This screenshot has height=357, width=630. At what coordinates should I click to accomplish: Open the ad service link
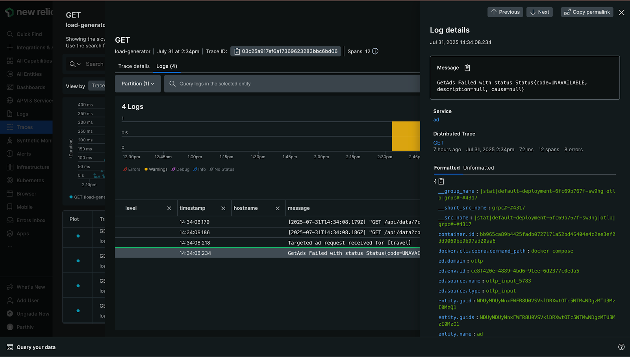coord(436,120)
